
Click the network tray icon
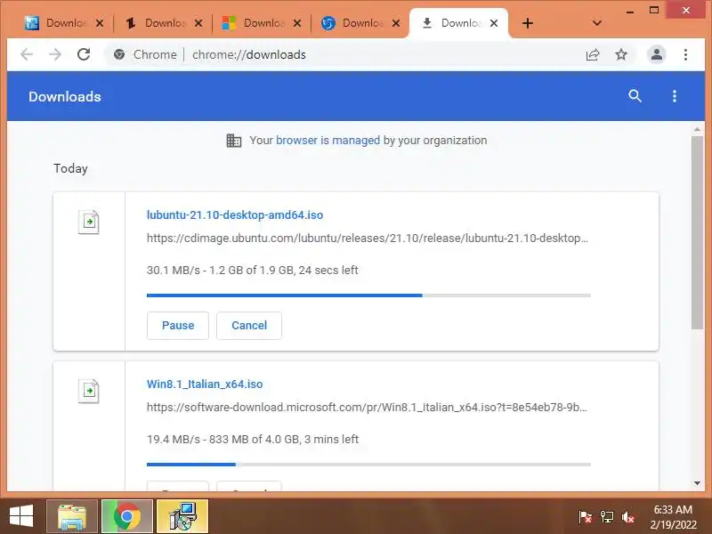(607, 517)
